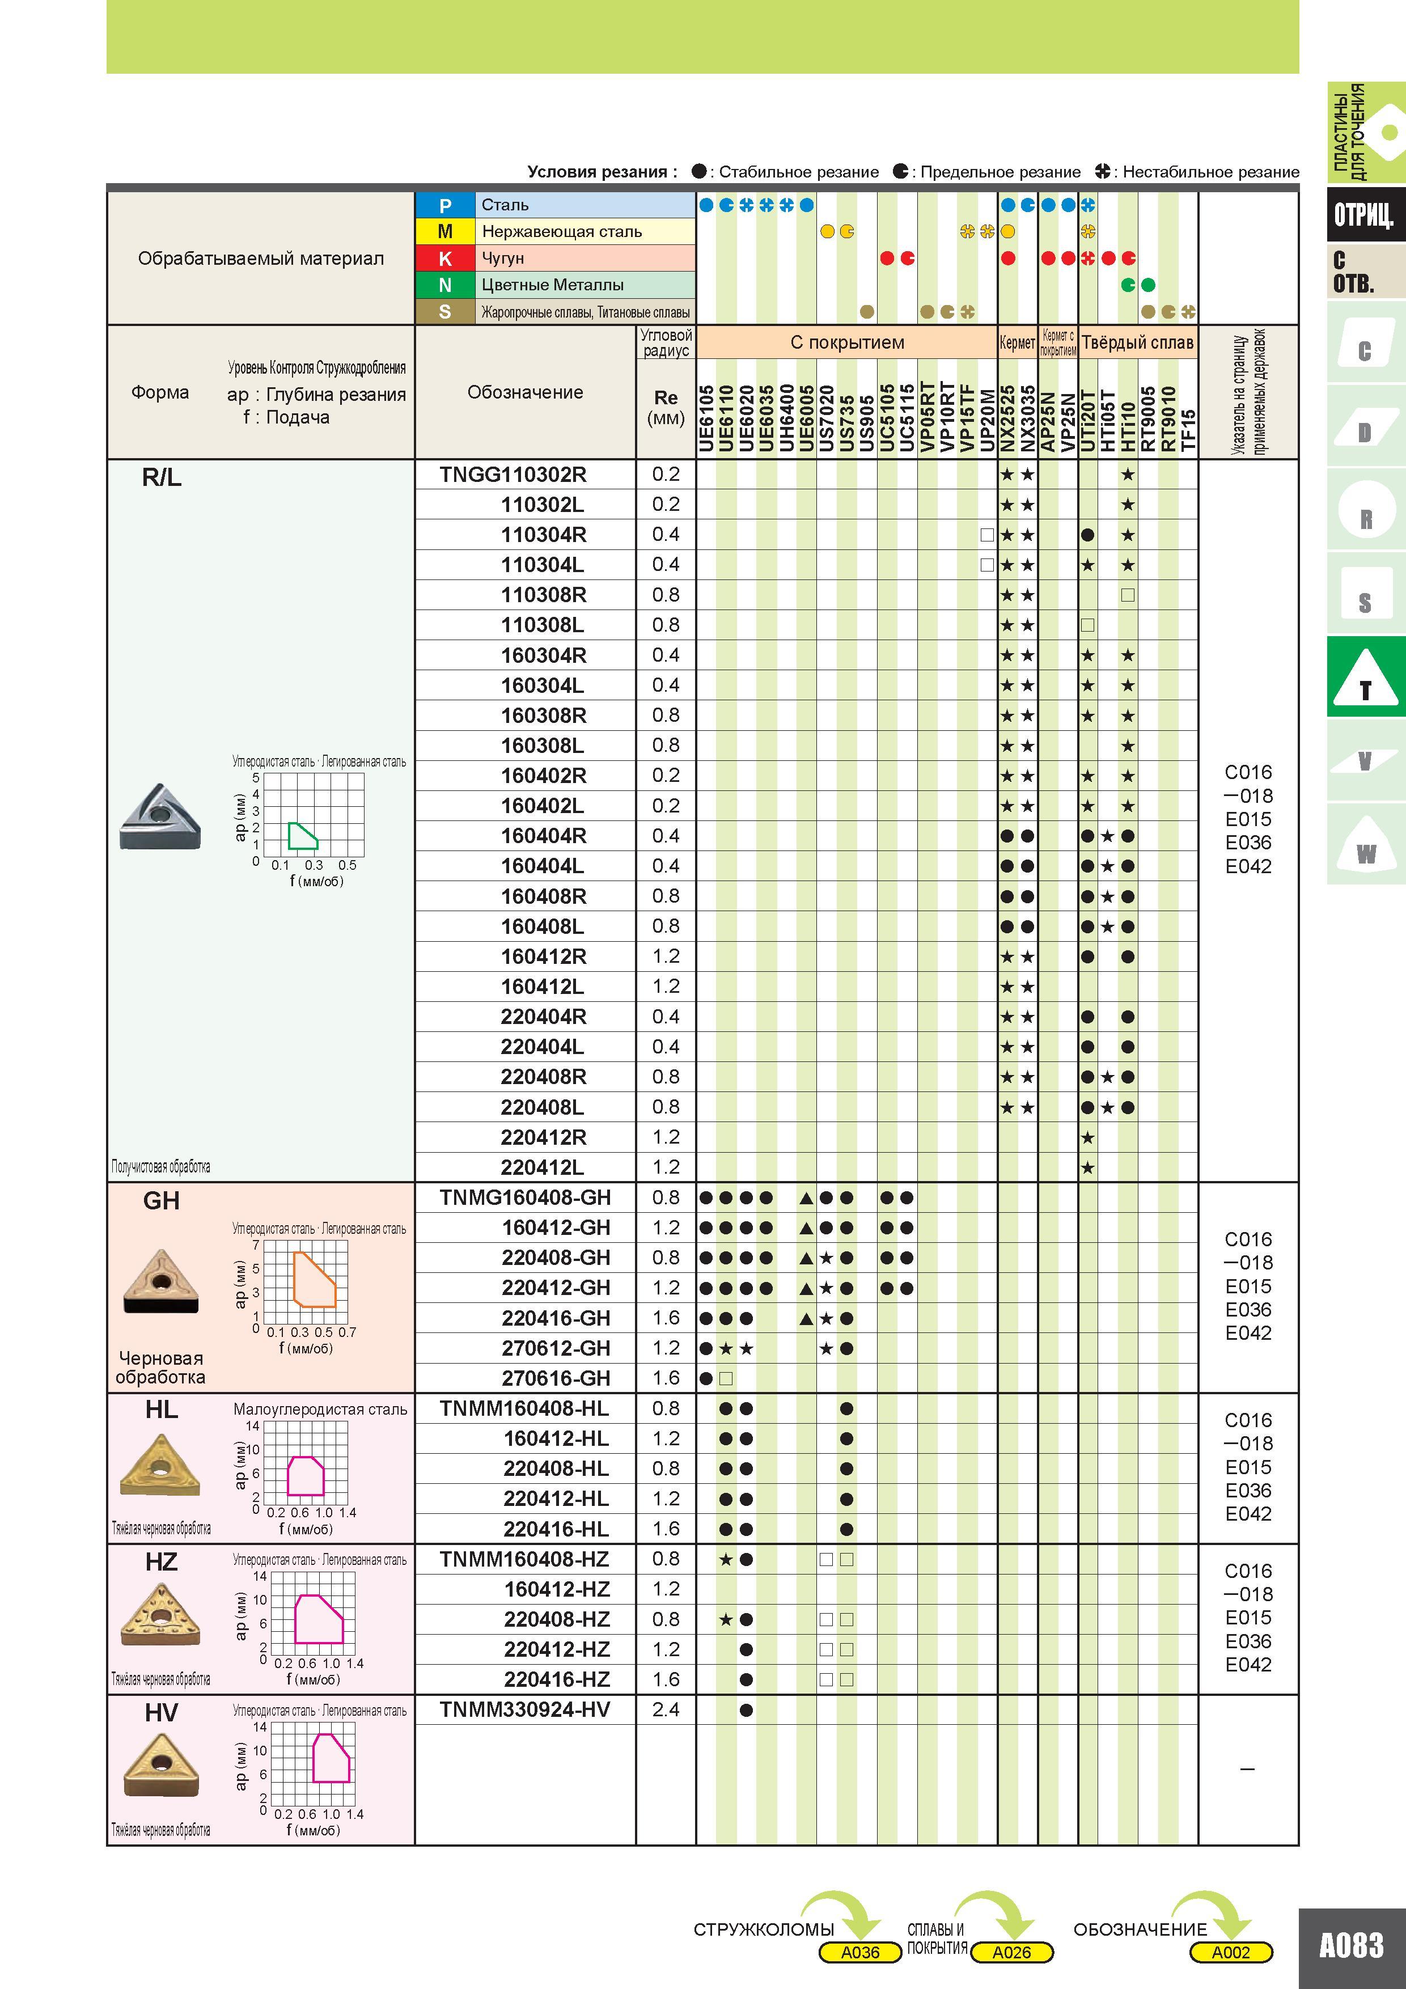Open the С ОТВ. side tab
The height and width of the screenshot is (1989, 1406).
tap(1365, 272)
